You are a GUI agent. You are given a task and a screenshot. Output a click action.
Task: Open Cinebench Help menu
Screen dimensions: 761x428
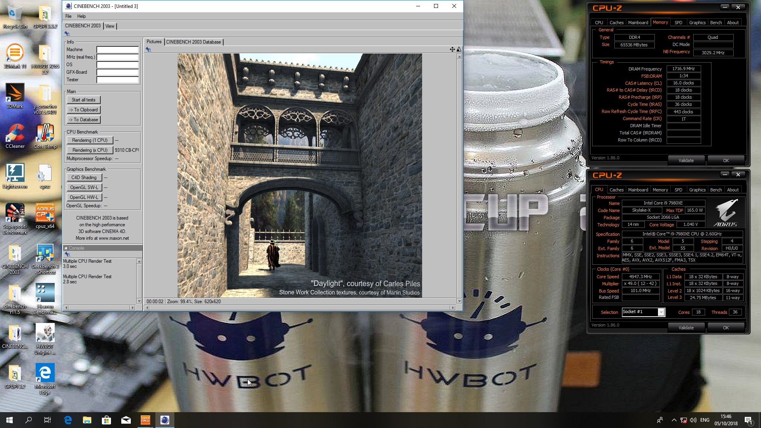pos(81,16)
